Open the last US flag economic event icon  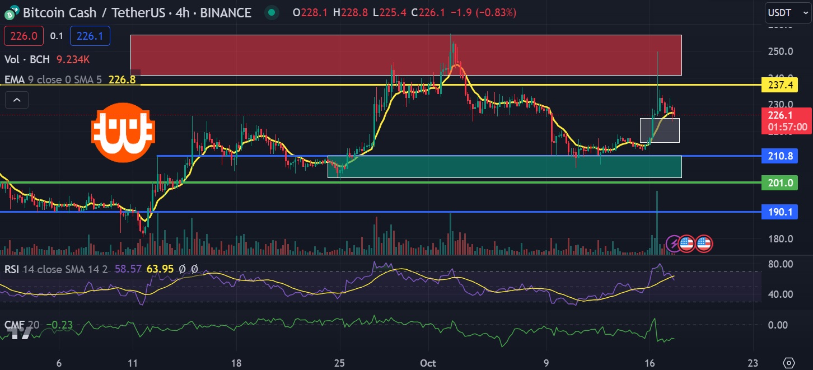coord(704,243)
